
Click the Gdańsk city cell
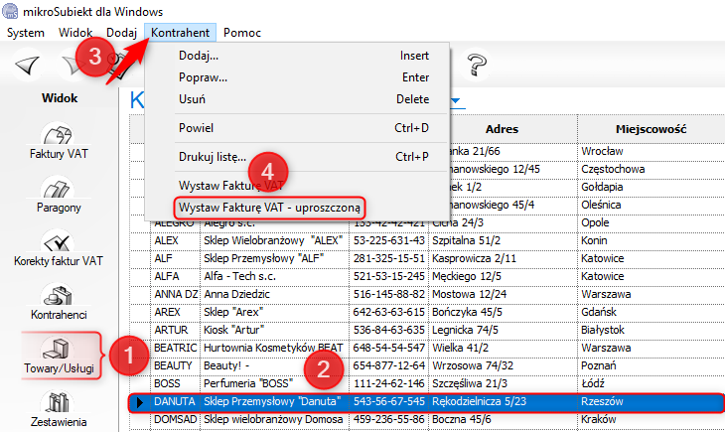tap(652, 312)
